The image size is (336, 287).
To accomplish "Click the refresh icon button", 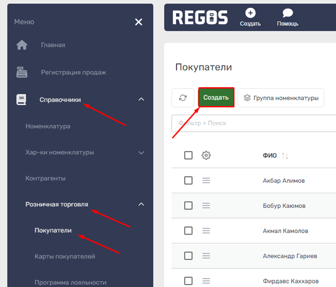I will [x=183, y=98].
